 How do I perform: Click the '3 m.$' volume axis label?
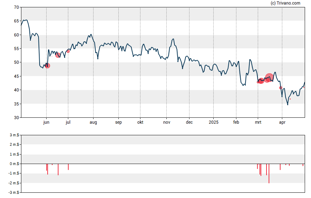click(x=14, y=135)
